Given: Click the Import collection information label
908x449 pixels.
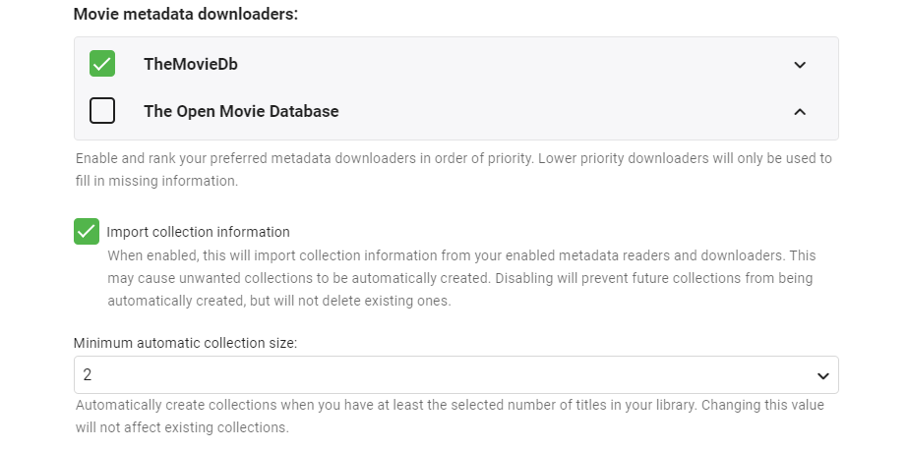Looking at the screenshot, I should click(199, 232).
